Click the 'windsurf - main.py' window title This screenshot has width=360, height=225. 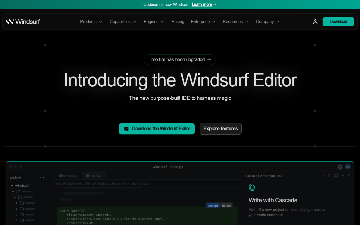point(168,167)
